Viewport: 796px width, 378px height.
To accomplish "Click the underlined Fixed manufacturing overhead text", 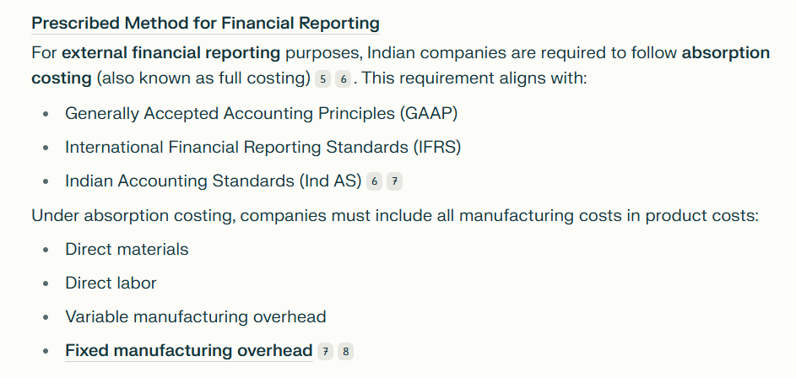I will 189,351.
